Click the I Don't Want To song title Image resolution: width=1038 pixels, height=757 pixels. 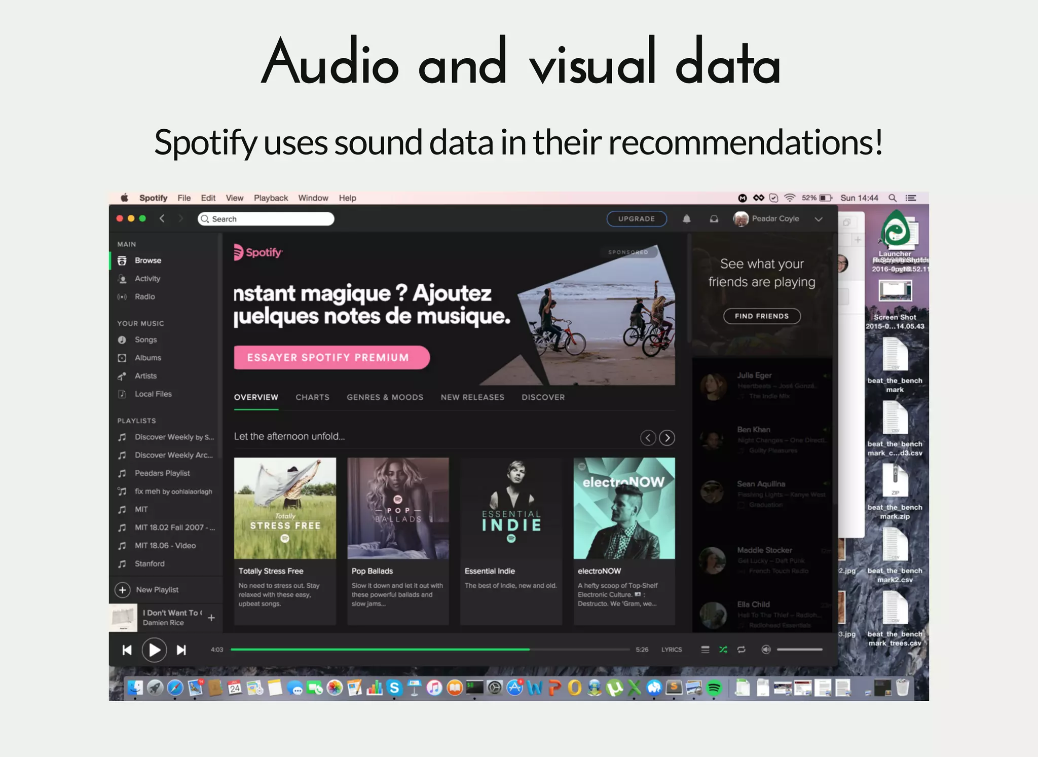coord(172,613)
